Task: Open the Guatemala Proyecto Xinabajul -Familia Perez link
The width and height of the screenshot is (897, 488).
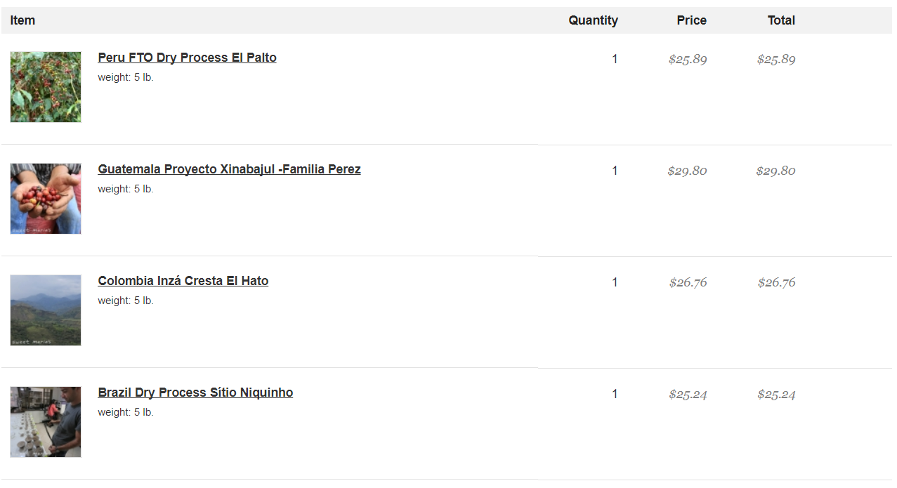Action: 229,169
